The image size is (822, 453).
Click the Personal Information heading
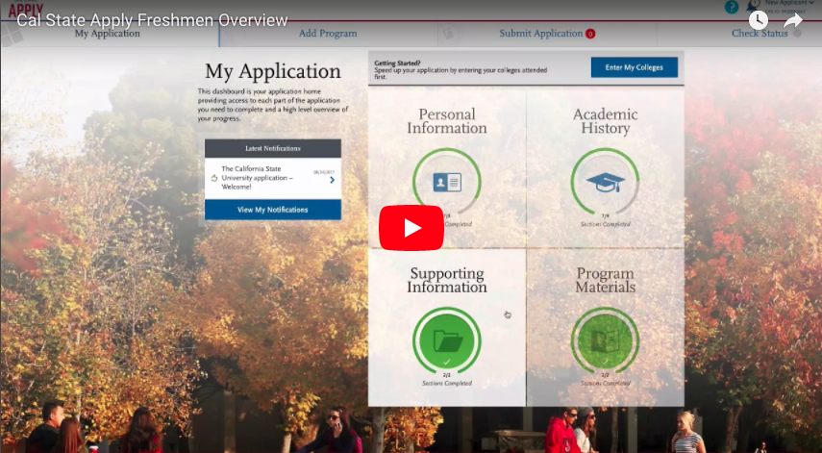point(447,121)
